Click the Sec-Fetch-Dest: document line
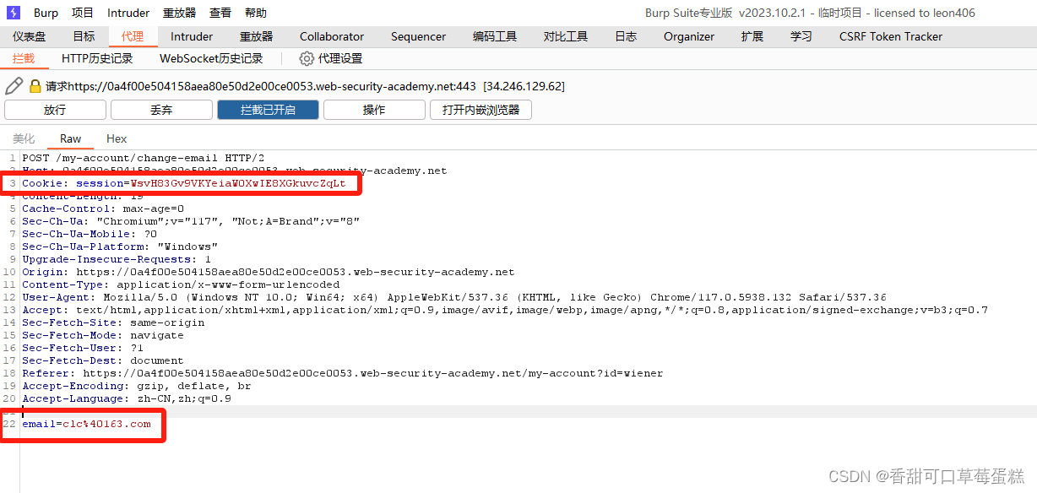This screenshot has height=493, width=1037. (x=103, y=360)
